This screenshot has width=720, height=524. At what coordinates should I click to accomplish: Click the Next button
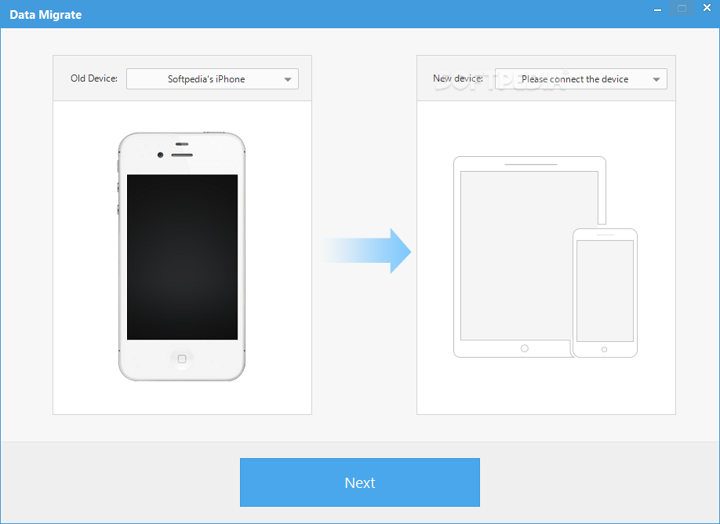(360, 482)
